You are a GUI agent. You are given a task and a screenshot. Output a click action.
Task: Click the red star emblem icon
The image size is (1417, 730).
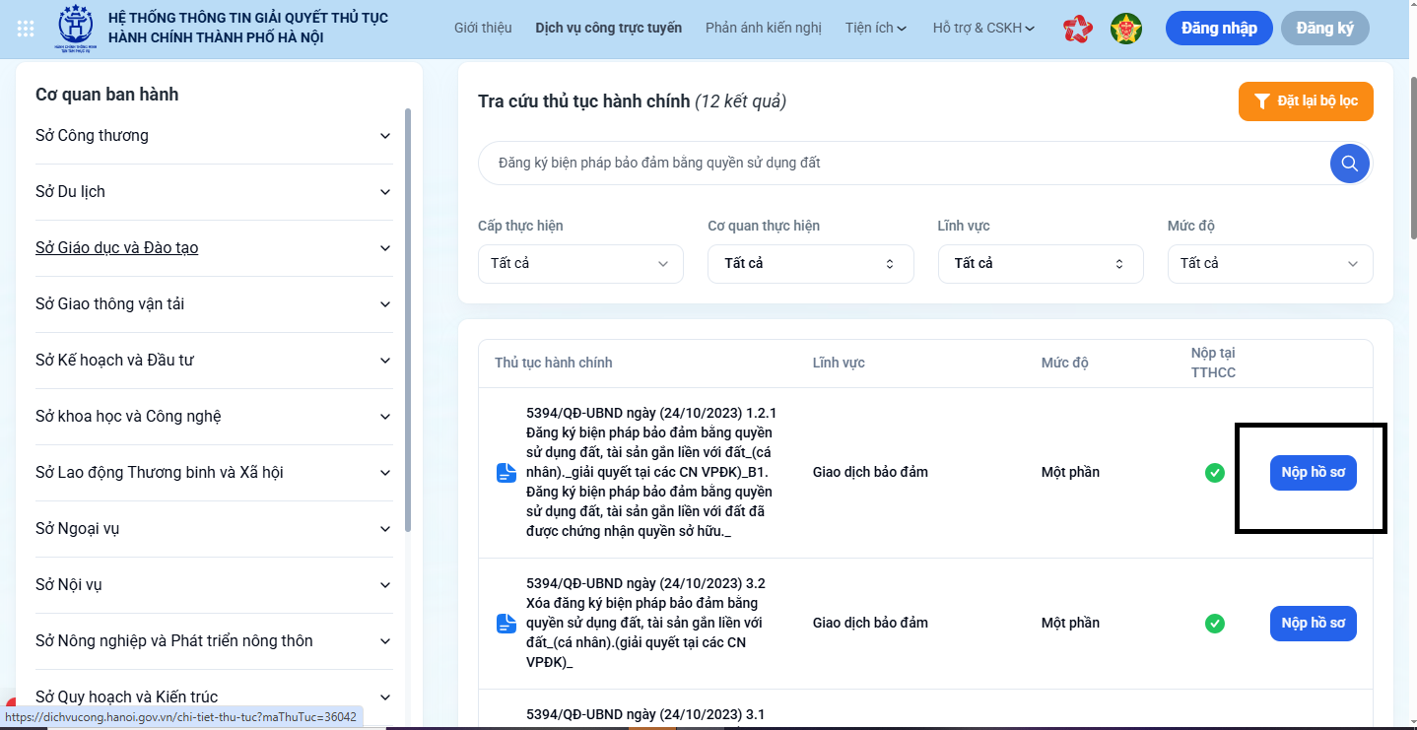[x=1078, y=29]
